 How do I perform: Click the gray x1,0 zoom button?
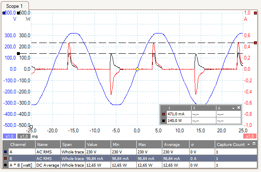pos(24,136)
